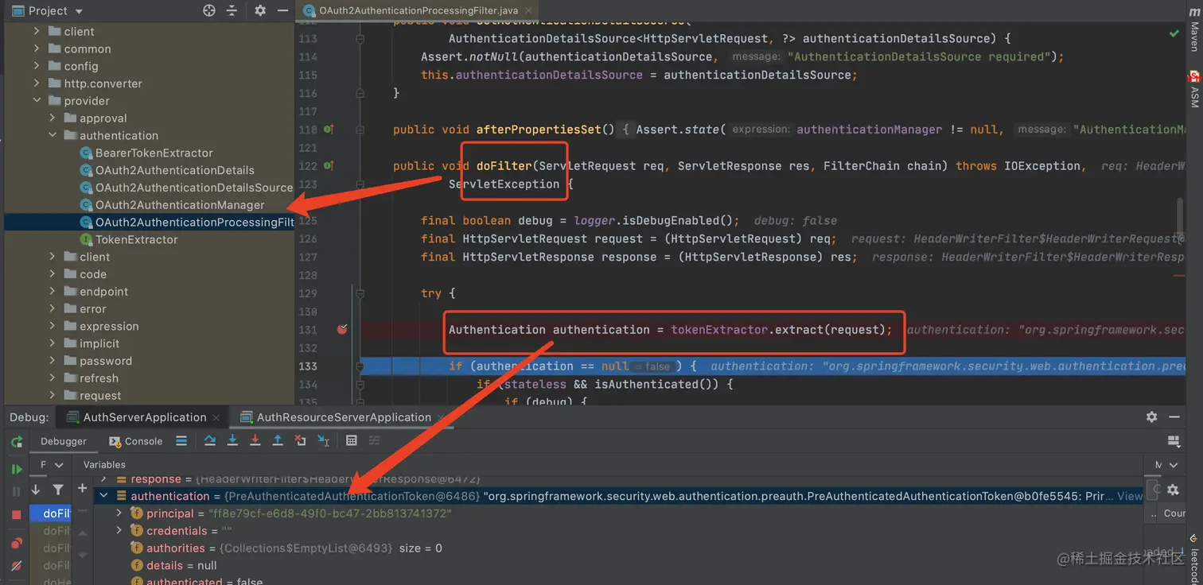Screen dimensions: 1203x585
Task: Collapse the authentication folder
Action: 53,136
